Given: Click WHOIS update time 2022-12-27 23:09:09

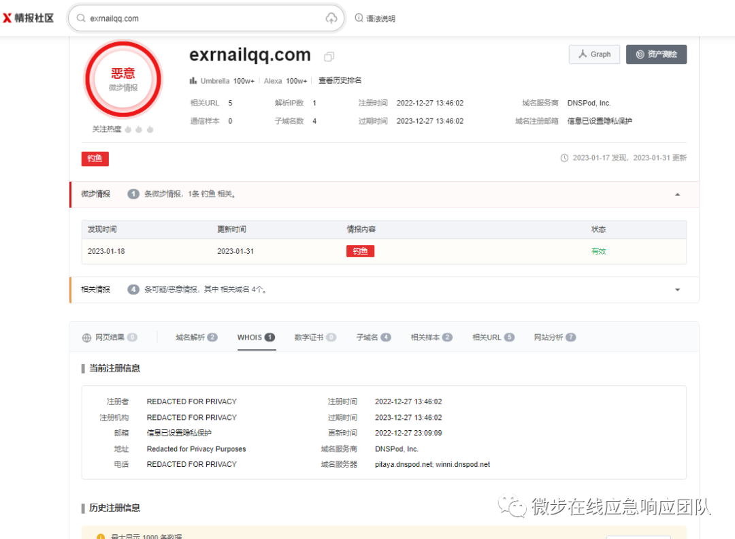Looking at the screenshot, I should pos(408,433).
